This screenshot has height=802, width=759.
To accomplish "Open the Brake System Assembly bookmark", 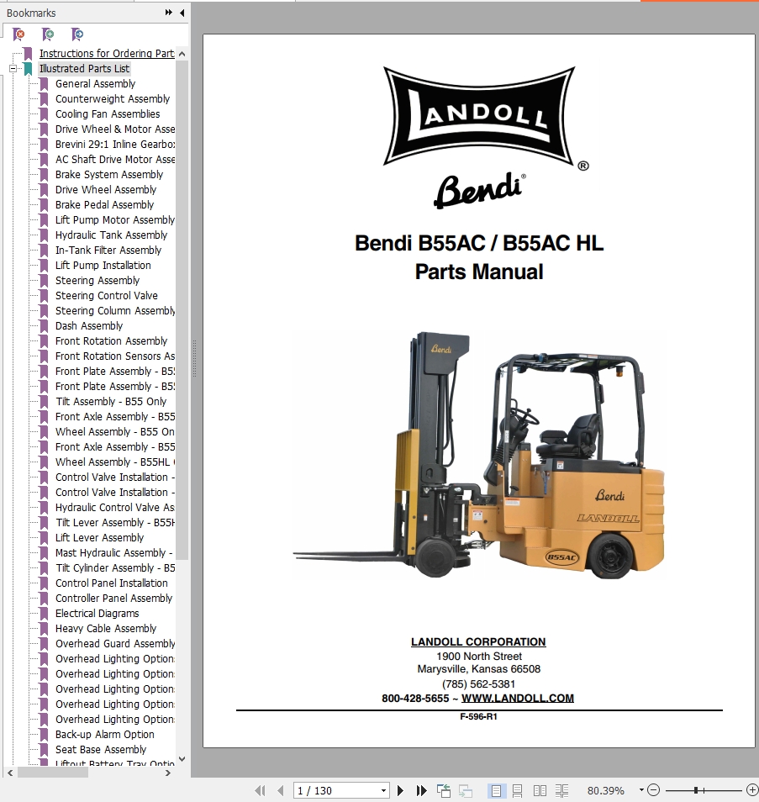I will pos(109,174).
